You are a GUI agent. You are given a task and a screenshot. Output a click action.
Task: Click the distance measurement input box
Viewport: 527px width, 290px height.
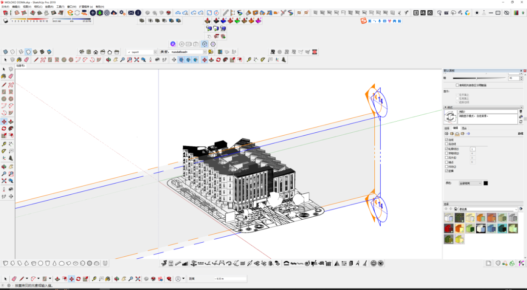[x=229, y=279]
